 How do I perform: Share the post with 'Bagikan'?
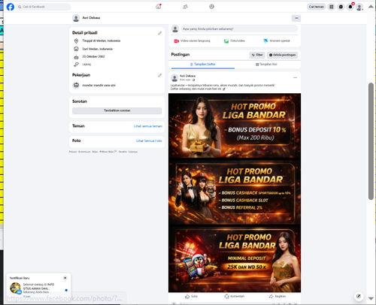tap(277, 296)
